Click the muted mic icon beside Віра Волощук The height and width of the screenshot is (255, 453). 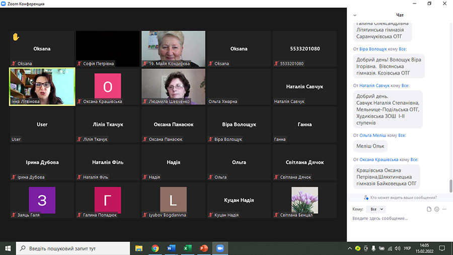pyautogui.click(x=210, y=139)
